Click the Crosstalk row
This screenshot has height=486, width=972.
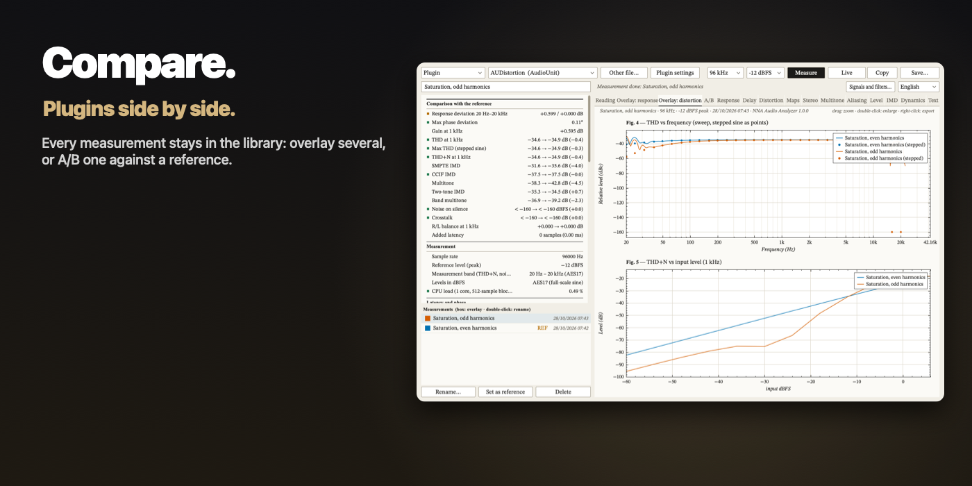tap(505, 217)
